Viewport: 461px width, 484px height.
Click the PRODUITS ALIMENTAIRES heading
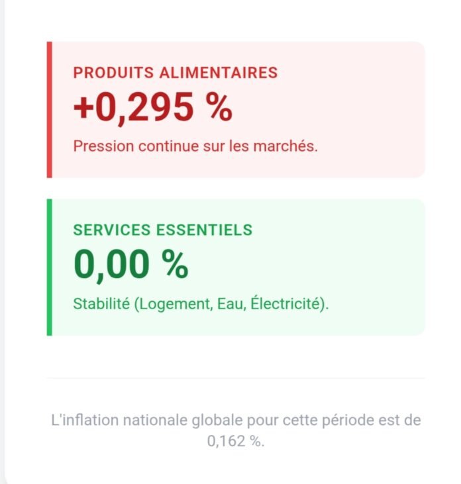[175, 73]
